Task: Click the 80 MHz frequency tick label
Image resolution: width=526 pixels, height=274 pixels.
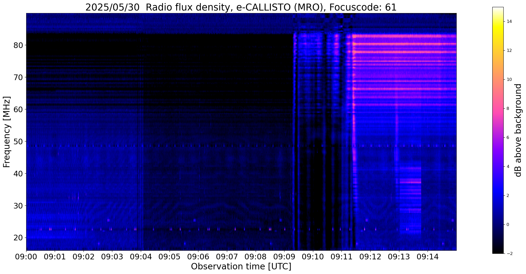Action: 18,45
